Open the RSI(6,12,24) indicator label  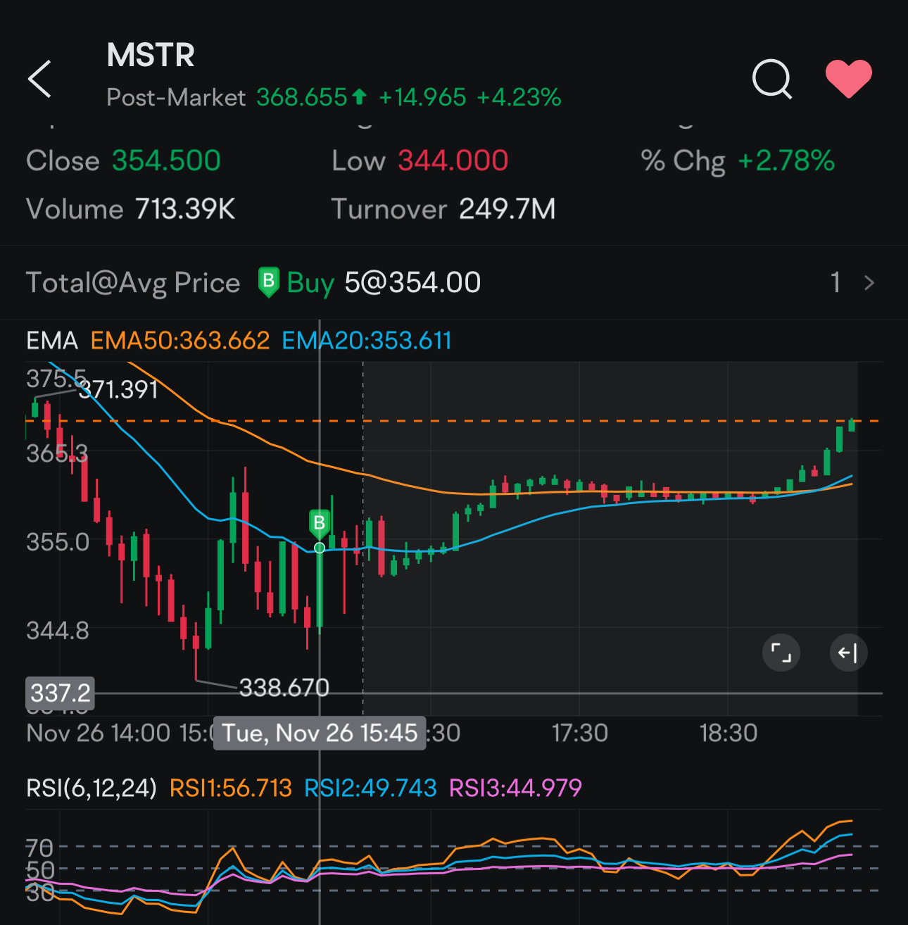[x=92, y=788]
